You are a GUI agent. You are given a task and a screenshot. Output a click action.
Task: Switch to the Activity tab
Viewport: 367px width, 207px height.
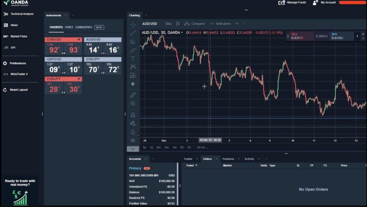(249, 159)
